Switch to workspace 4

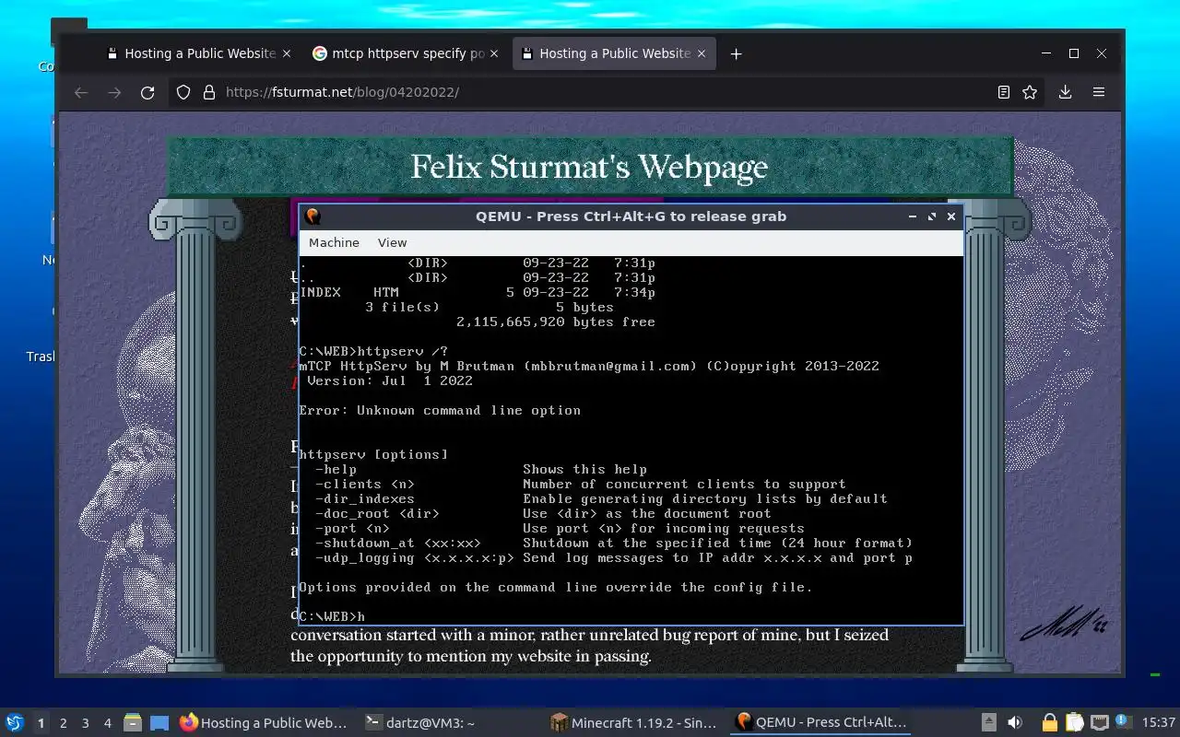[x=108, y=723]
